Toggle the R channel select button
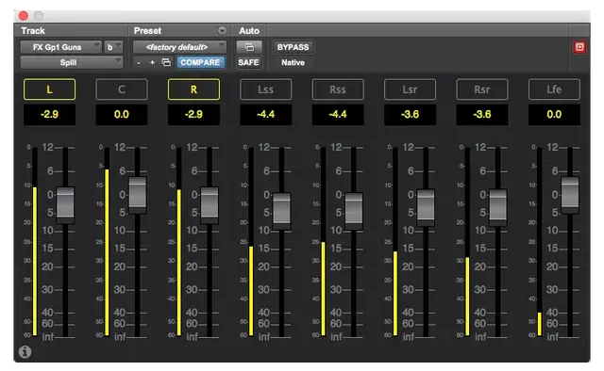This screenshot has width=604, height=371. pyautogui.click(x=193, y=89)
